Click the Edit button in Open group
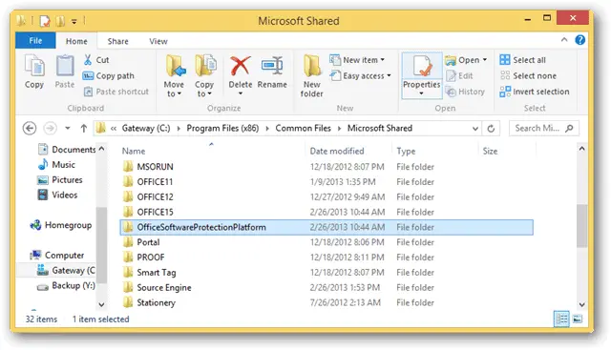This screenshot has width=611, height=350. click(x=460, y=76)
